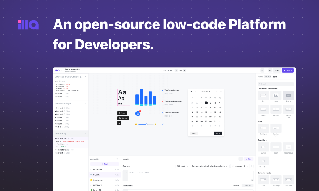Open the run query automatically trigger dropdown

(x=209, y=166)
